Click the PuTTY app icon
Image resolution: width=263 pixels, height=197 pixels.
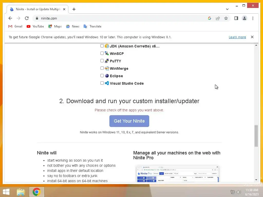(x=107, y=61)
